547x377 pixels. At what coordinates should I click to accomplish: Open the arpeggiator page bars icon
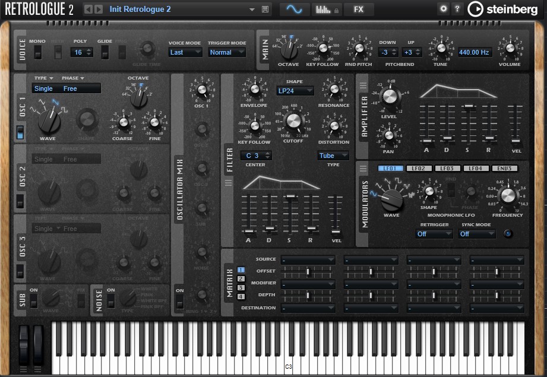click(x=327, y=9)
